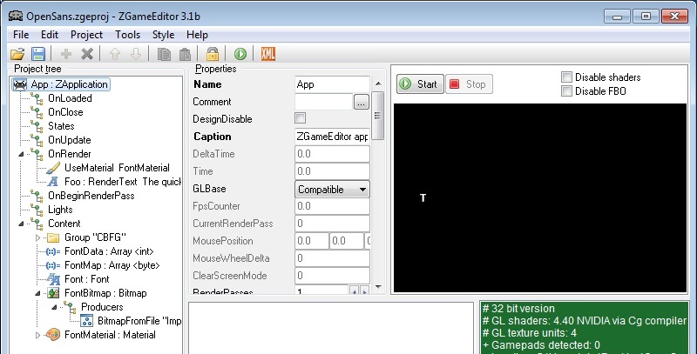Open the Help menu

197,35
